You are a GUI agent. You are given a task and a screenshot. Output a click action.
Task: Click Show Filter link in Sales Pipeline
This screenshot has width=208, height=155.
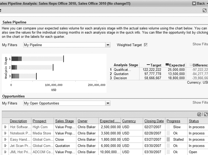(x=200, y=44)
